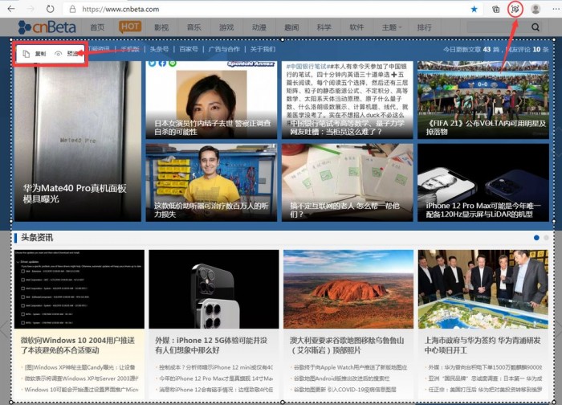Expand the 主题 dropdown menu
The image size is (562, 405).
coord(391,27)
